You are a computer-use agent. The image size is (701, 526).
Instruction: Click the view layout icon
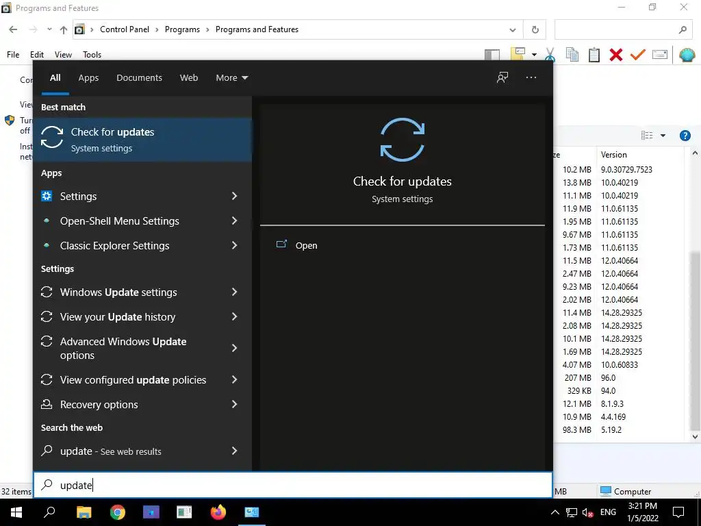click(647, 136)
